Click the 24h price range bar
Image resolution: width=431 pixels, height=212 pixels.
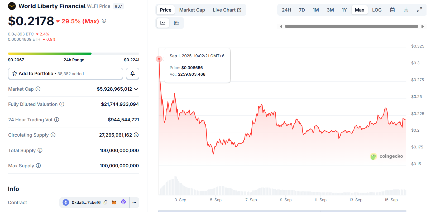74,53
